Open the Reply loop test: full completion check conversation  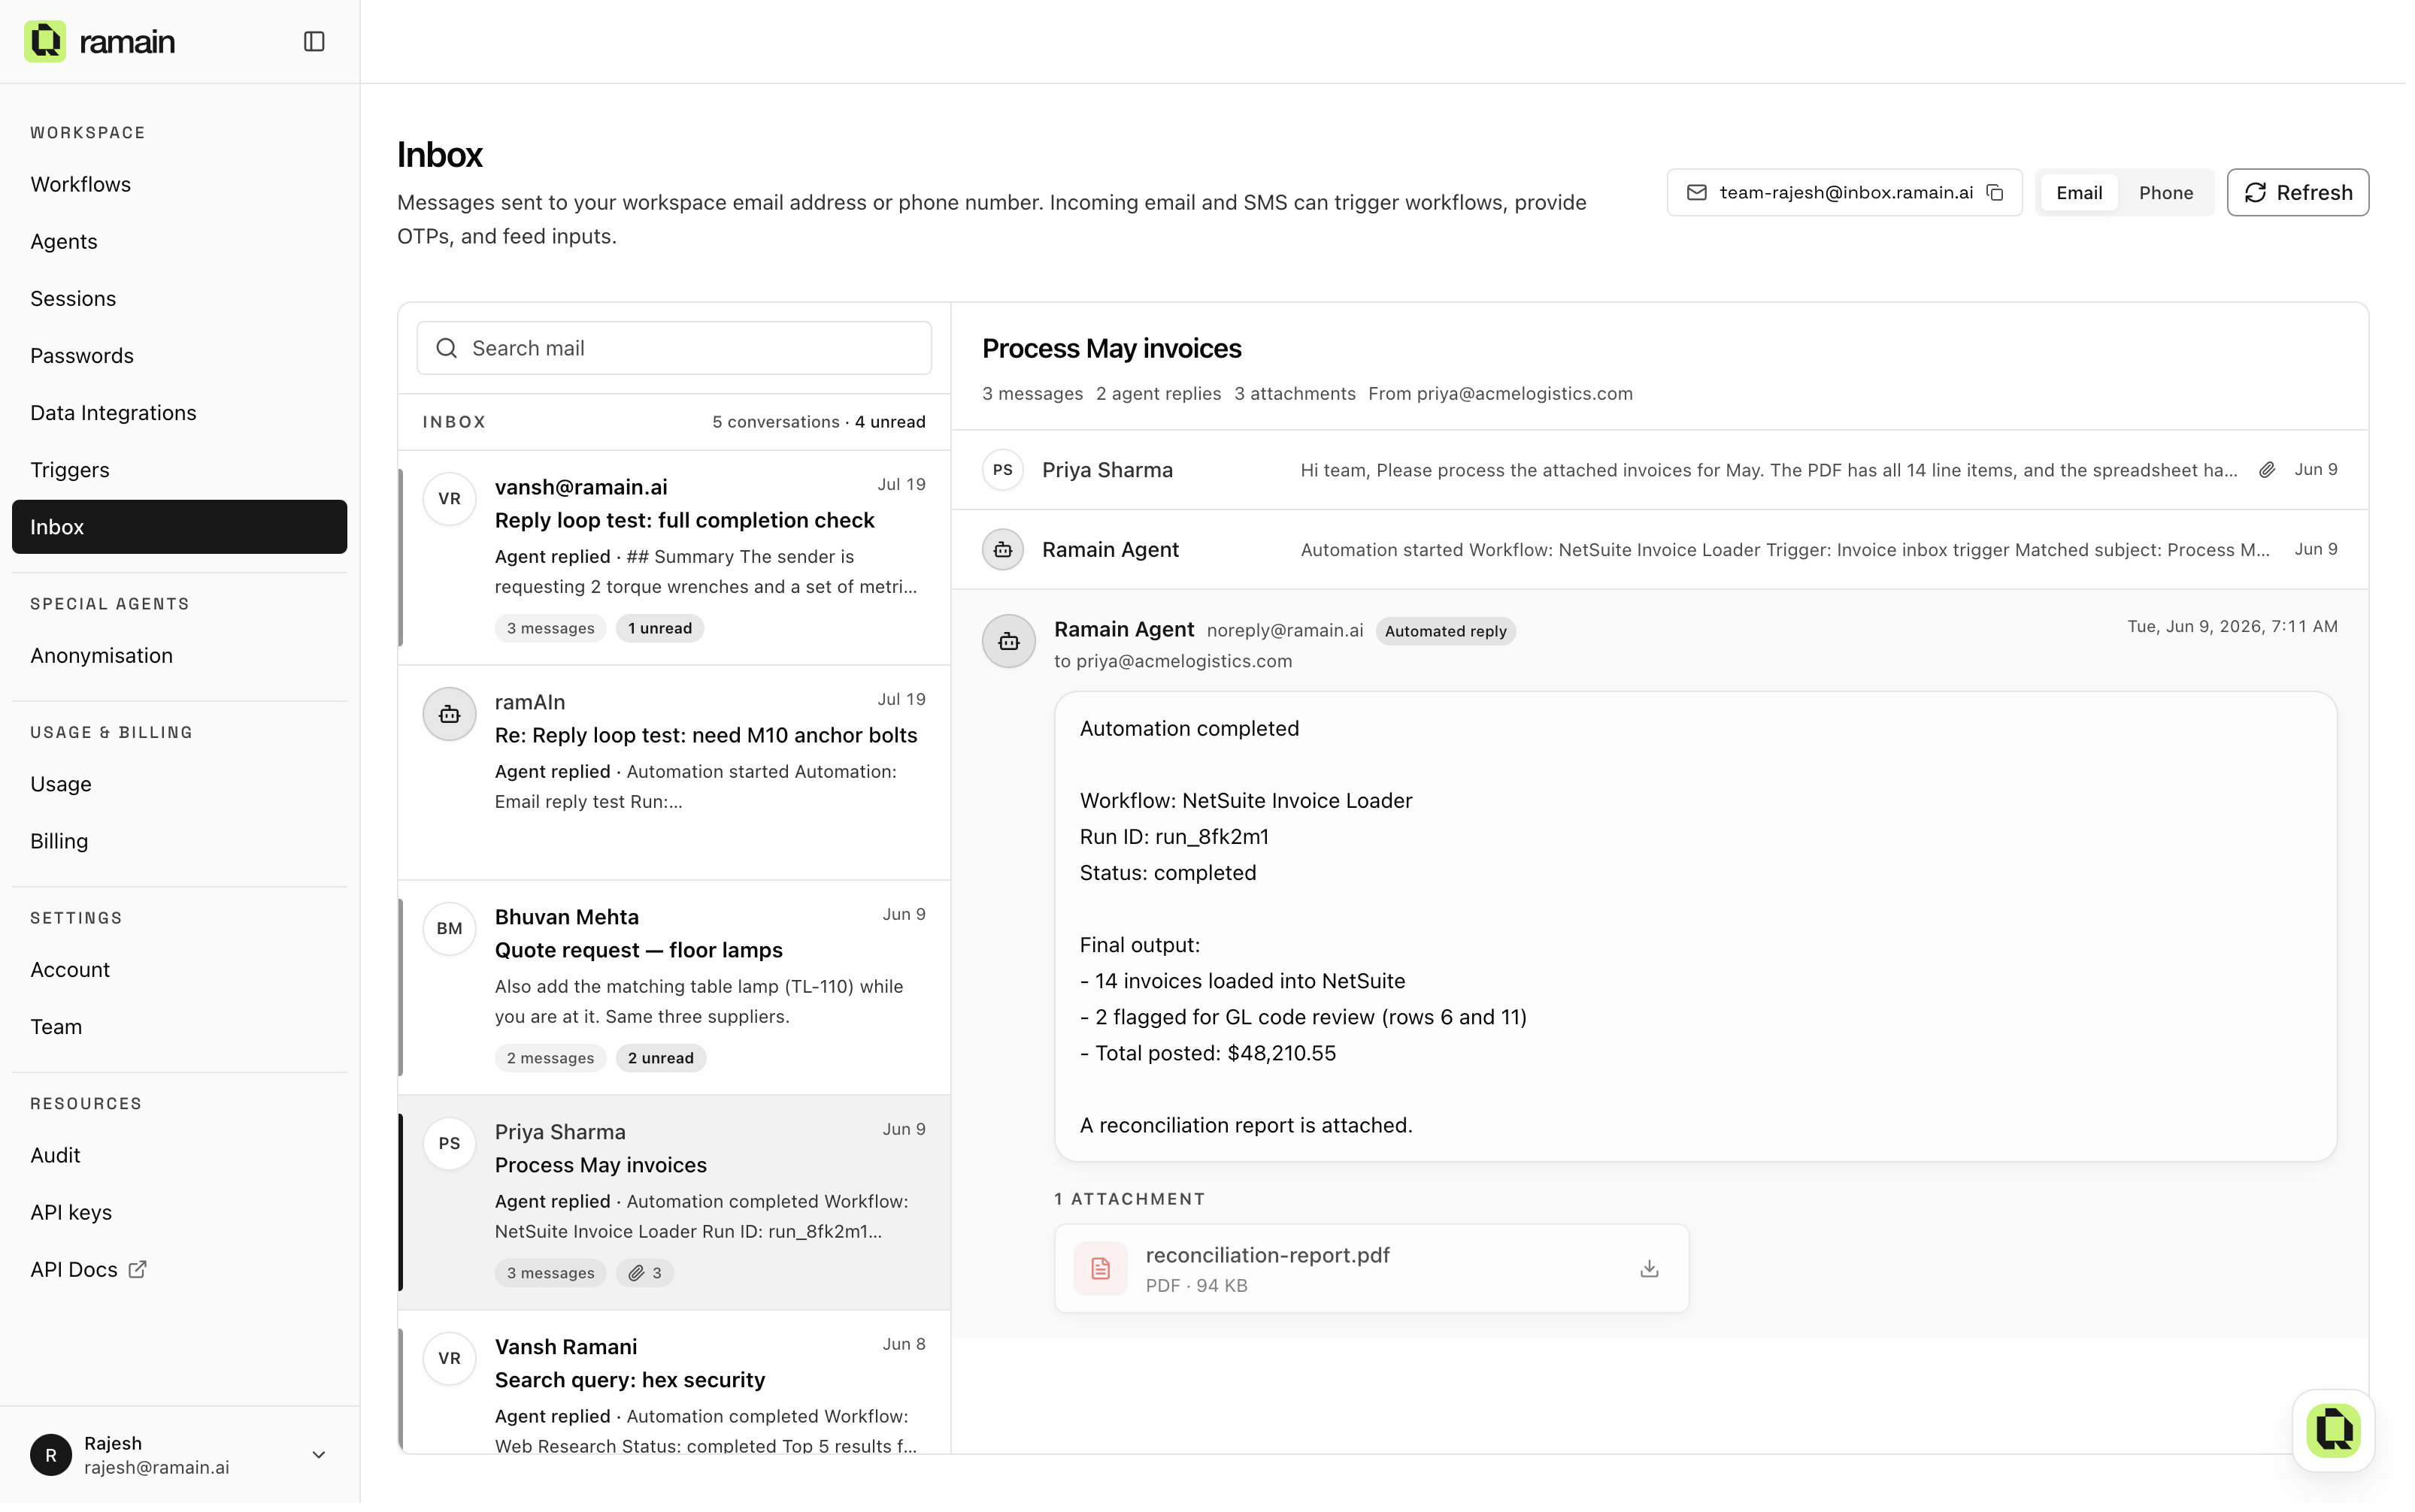pyautogui.click(x=674, y=558)
